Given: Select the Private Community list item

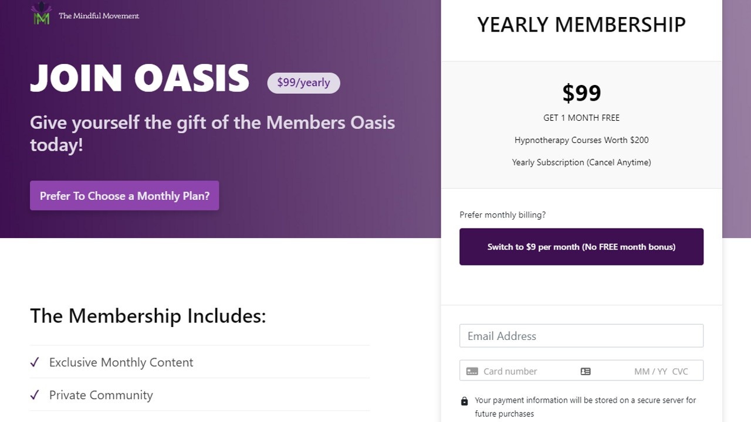Looking at the screenshot, I should coord(101,395).
